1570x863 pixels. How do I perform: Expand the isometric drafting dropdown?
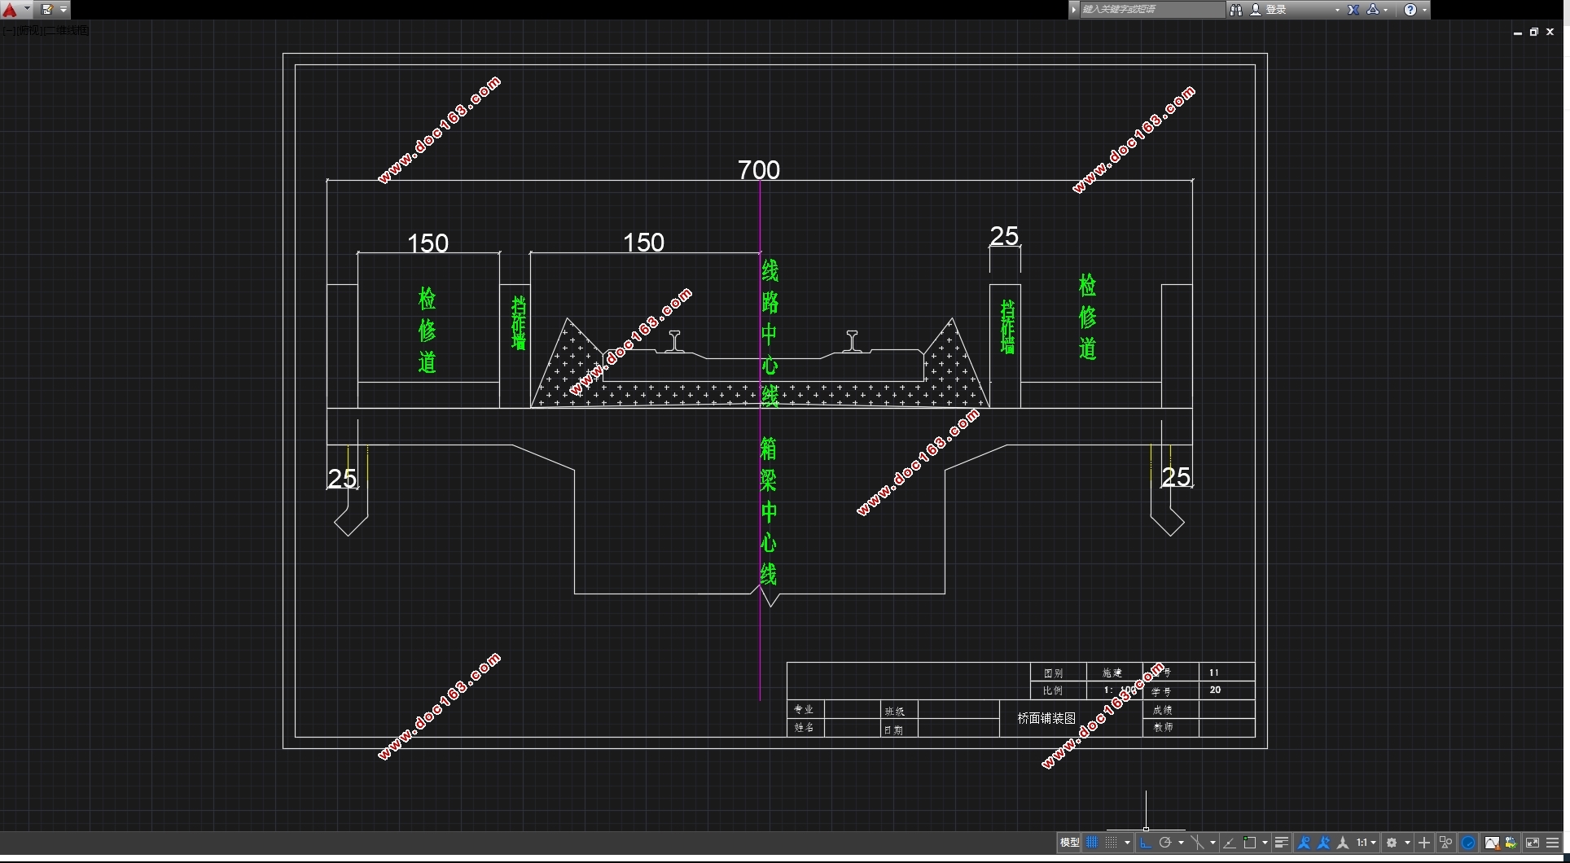1213,843
